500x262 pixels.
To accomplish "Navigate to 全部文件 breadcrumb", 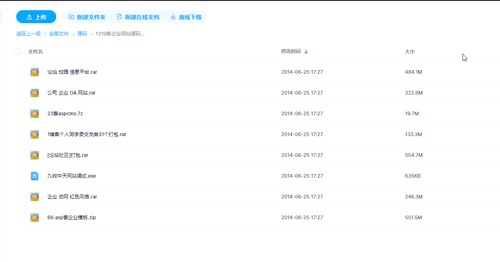I will click(59, 34).
